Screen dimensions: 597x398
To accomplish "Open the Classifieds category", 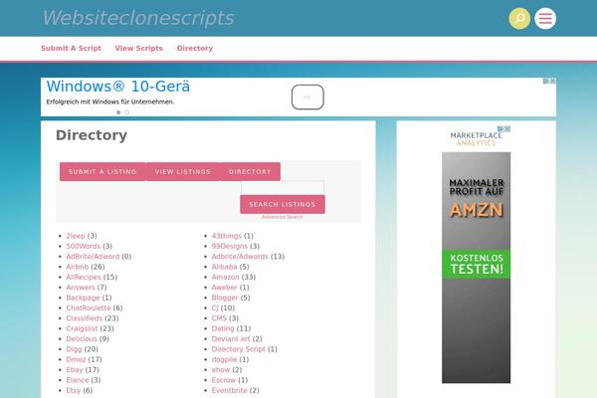I will tap(85, 318).
